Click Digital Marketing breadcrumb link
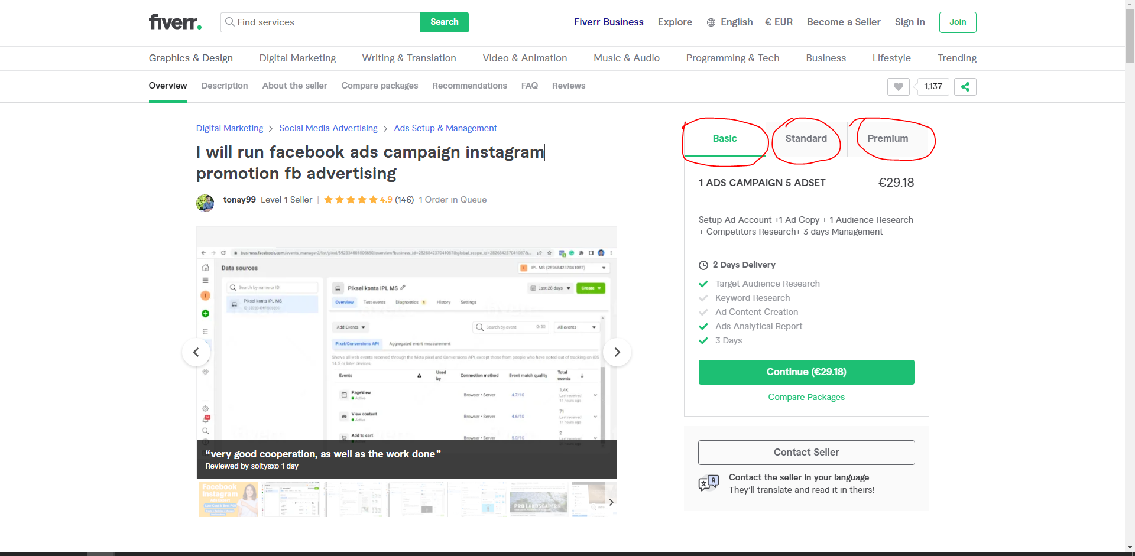The height and width of the screenshot is (556, 1135). click(x=230, y=128)
